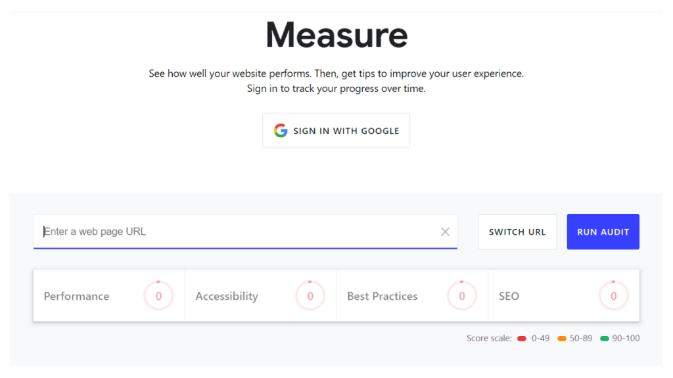673x378 pixels.
Task: Select the Accessibility category card
Action: coord(260,296)
